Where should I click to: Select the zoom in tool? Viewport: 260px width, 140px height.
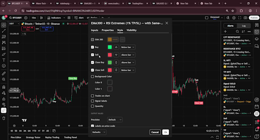click(x=4, y=79)
